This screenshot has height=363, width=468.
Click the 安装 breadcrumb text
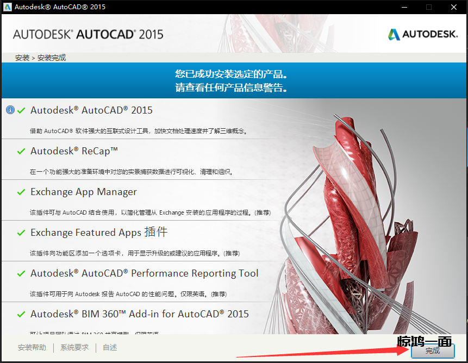coord(22,58)
